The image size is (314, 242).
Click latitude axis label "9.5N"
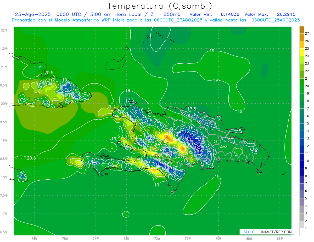[4, 122]
